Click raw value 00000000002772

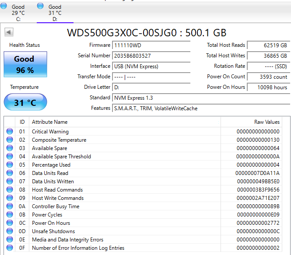point(258,223)
